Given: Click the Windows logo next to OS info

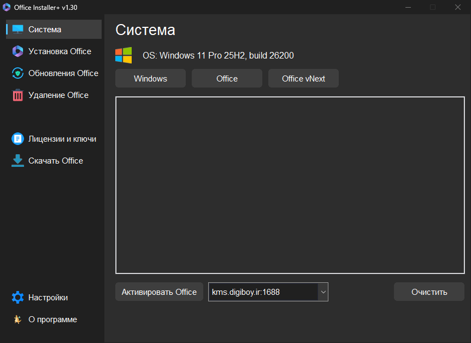Looking at the screenshot, I should click(123, 55).
